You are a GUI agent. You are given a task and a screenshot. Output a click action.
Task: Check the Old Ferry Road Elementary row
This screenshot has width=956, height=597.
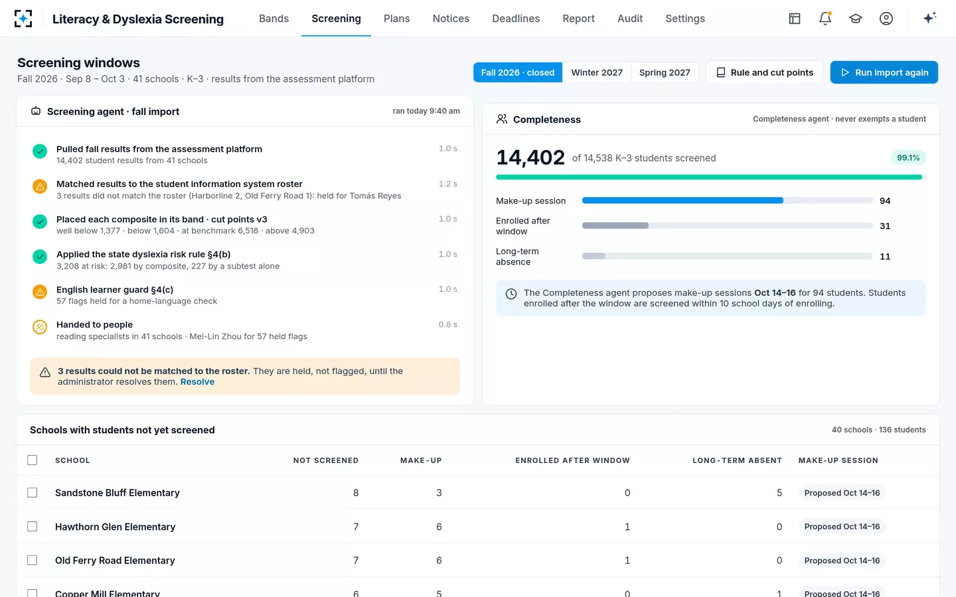coord(32,560)
